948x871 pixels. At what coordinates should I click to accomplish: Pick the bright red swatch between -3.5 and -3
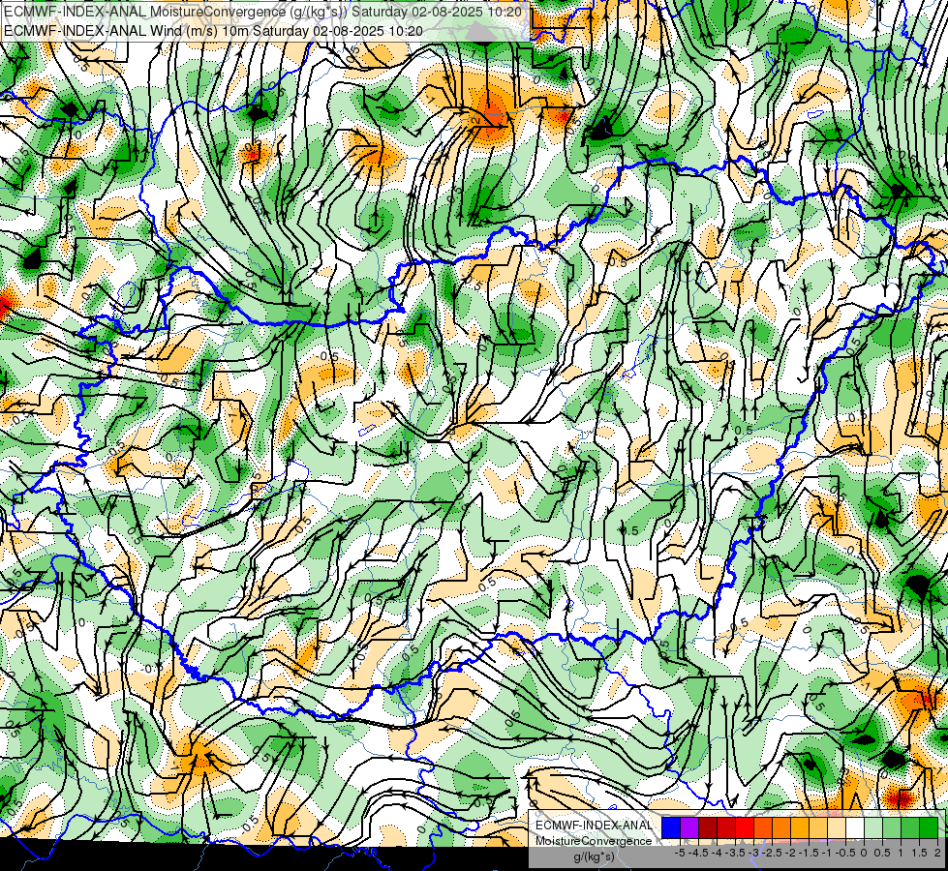(x=745, y=827)
